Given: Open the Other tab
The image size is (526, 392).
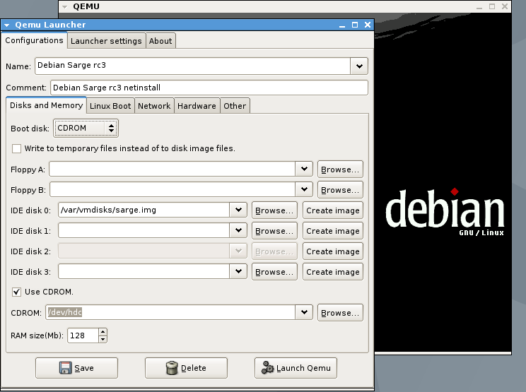Looking at the screenshot, I should [x=235, y=106].
